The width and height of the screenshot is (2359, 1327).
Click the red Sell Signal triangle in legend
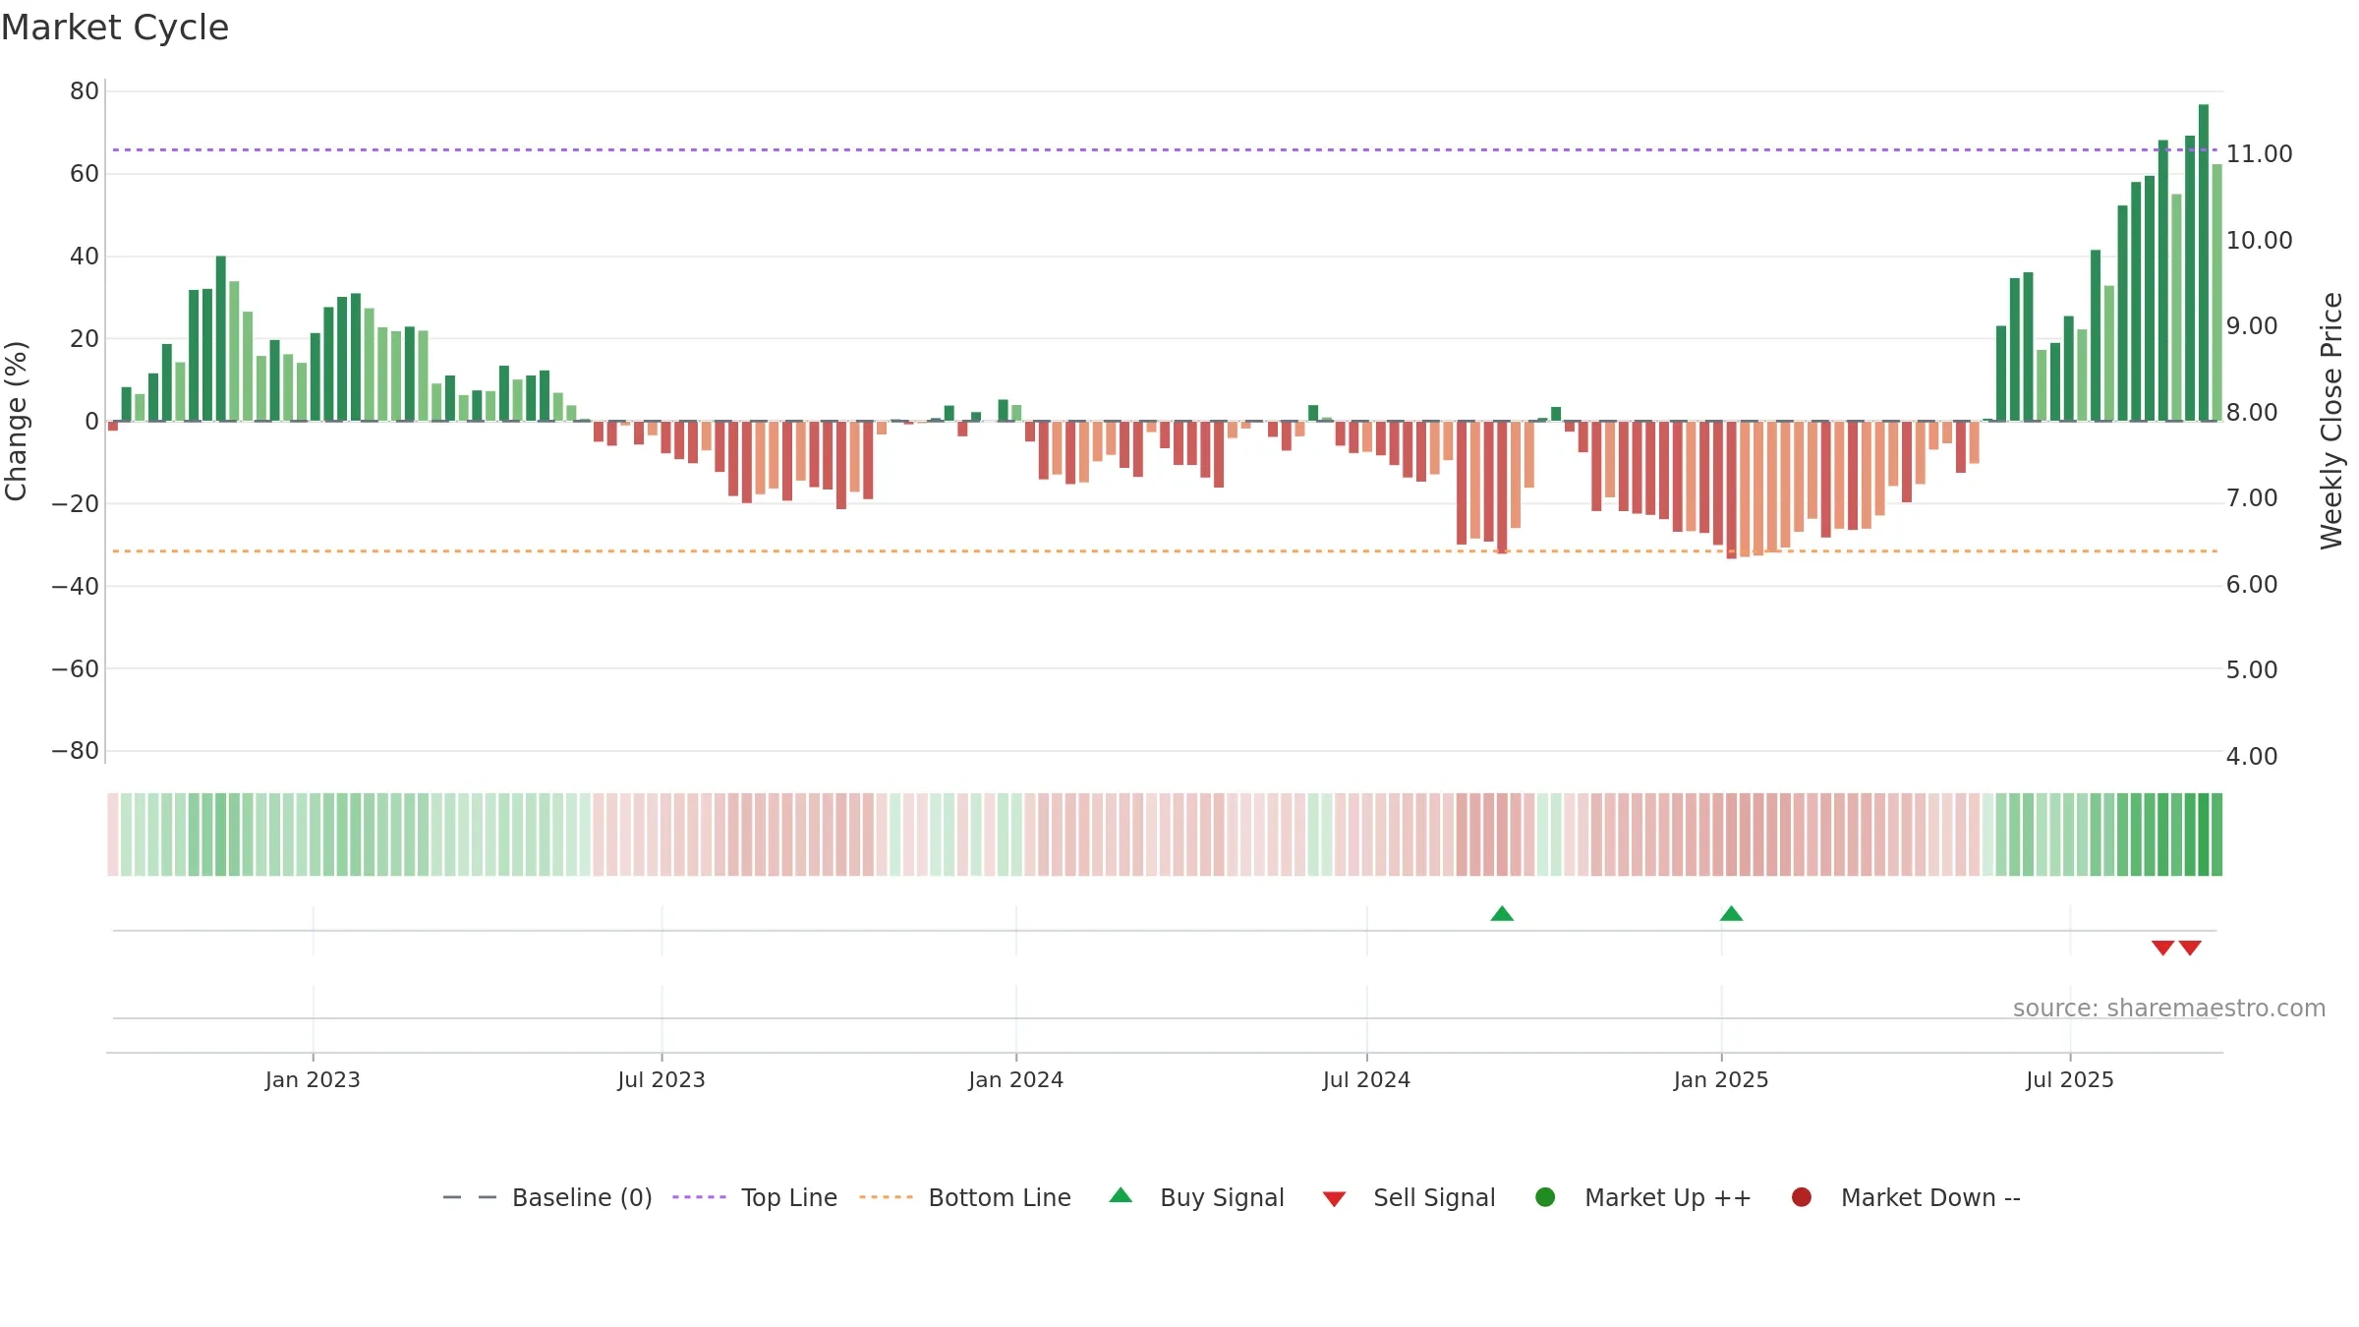pos(1334,1199)
